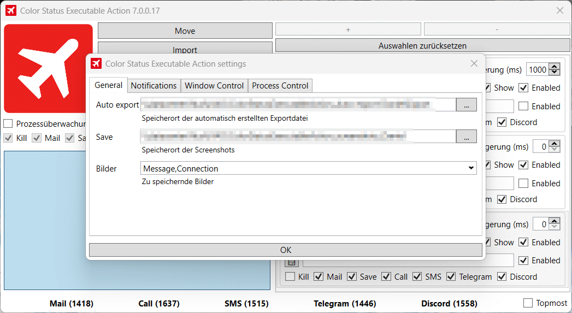Browse for screenshot Save location
Screen dimensions: 572x313
(x=466, y=137)
